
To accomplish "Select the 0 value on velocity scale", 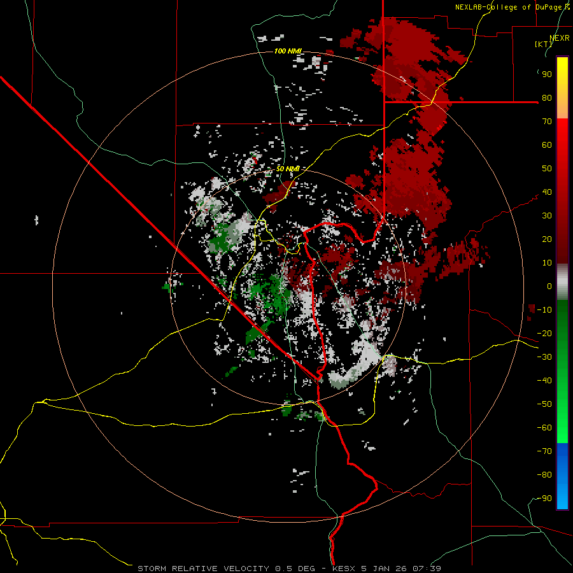I will point(549,286).
